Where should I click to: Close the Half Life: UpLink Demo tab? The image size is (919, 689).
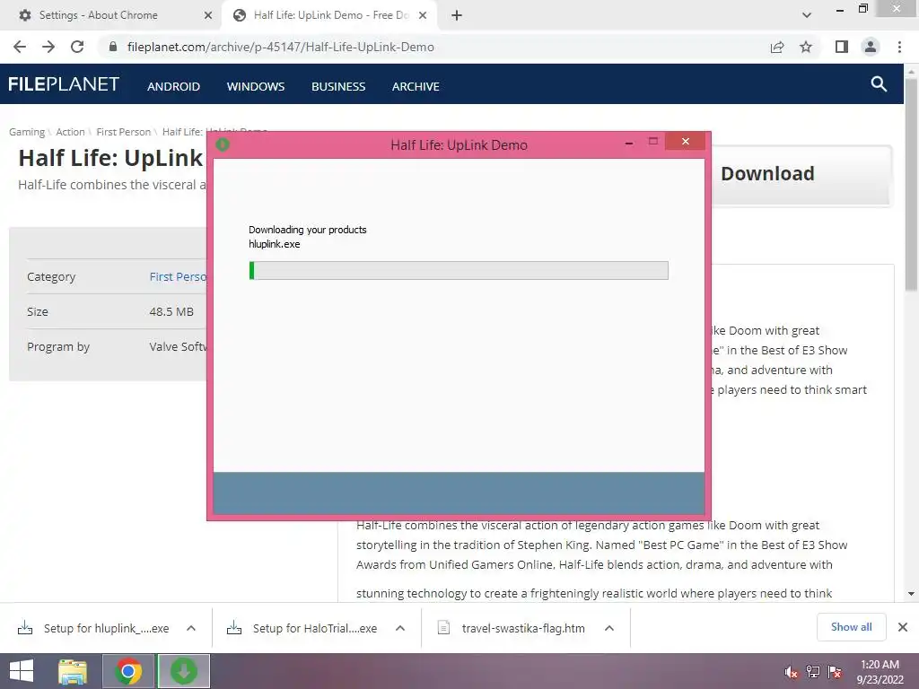(423, 15)
